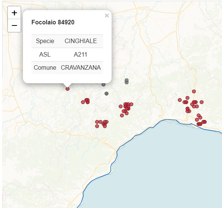Zoom in using the plus button
Image resolution: width=222 pixels, height=208 pixels.
14,13
